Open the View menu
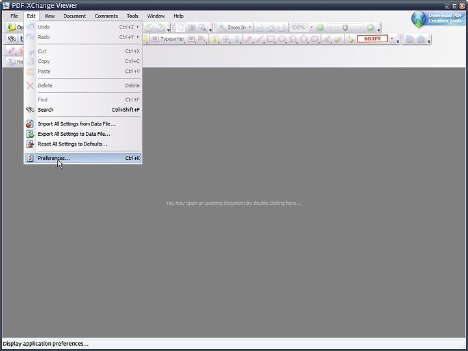 (49, 16)
